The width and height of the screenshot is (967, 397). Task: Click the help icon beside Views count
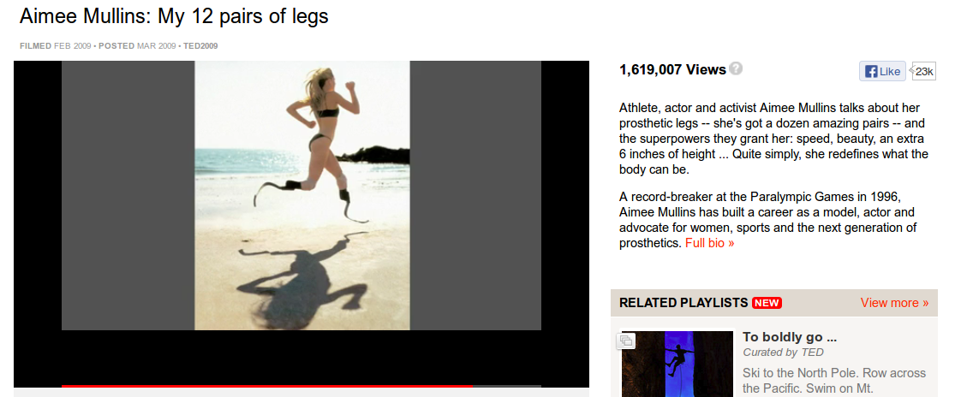(735, 69)
